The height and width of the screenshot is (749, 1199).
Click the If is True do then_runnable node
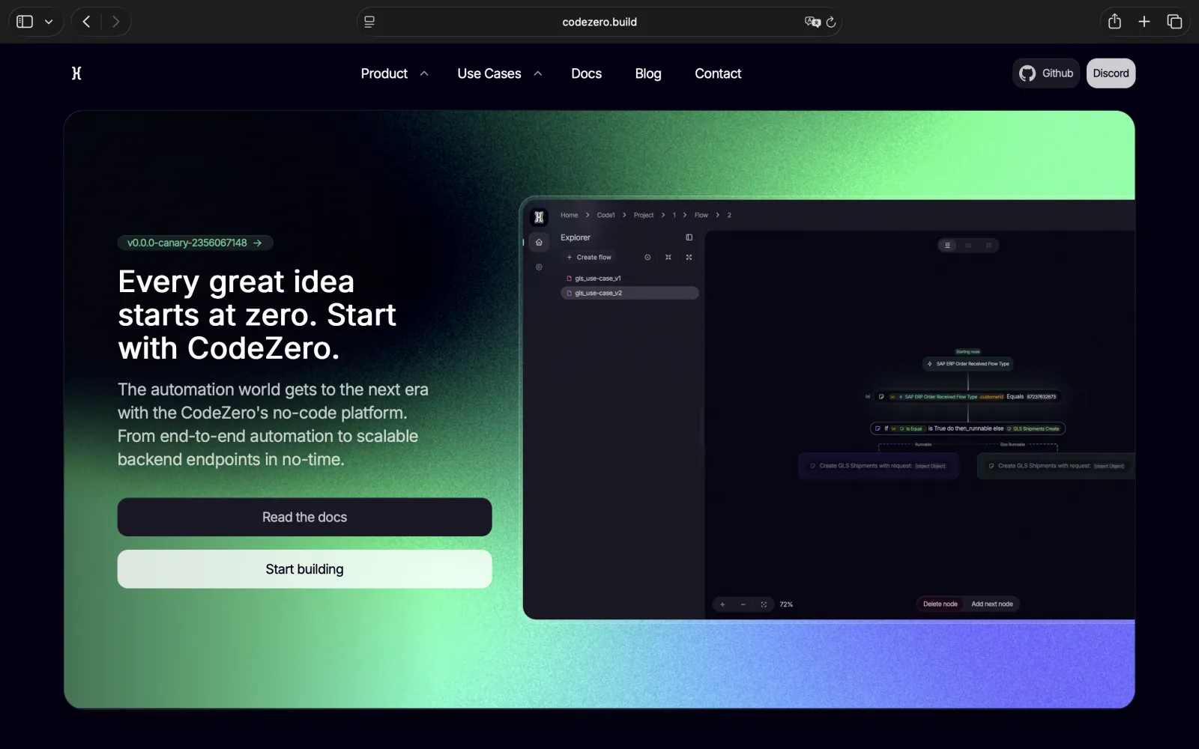point(967,428)
